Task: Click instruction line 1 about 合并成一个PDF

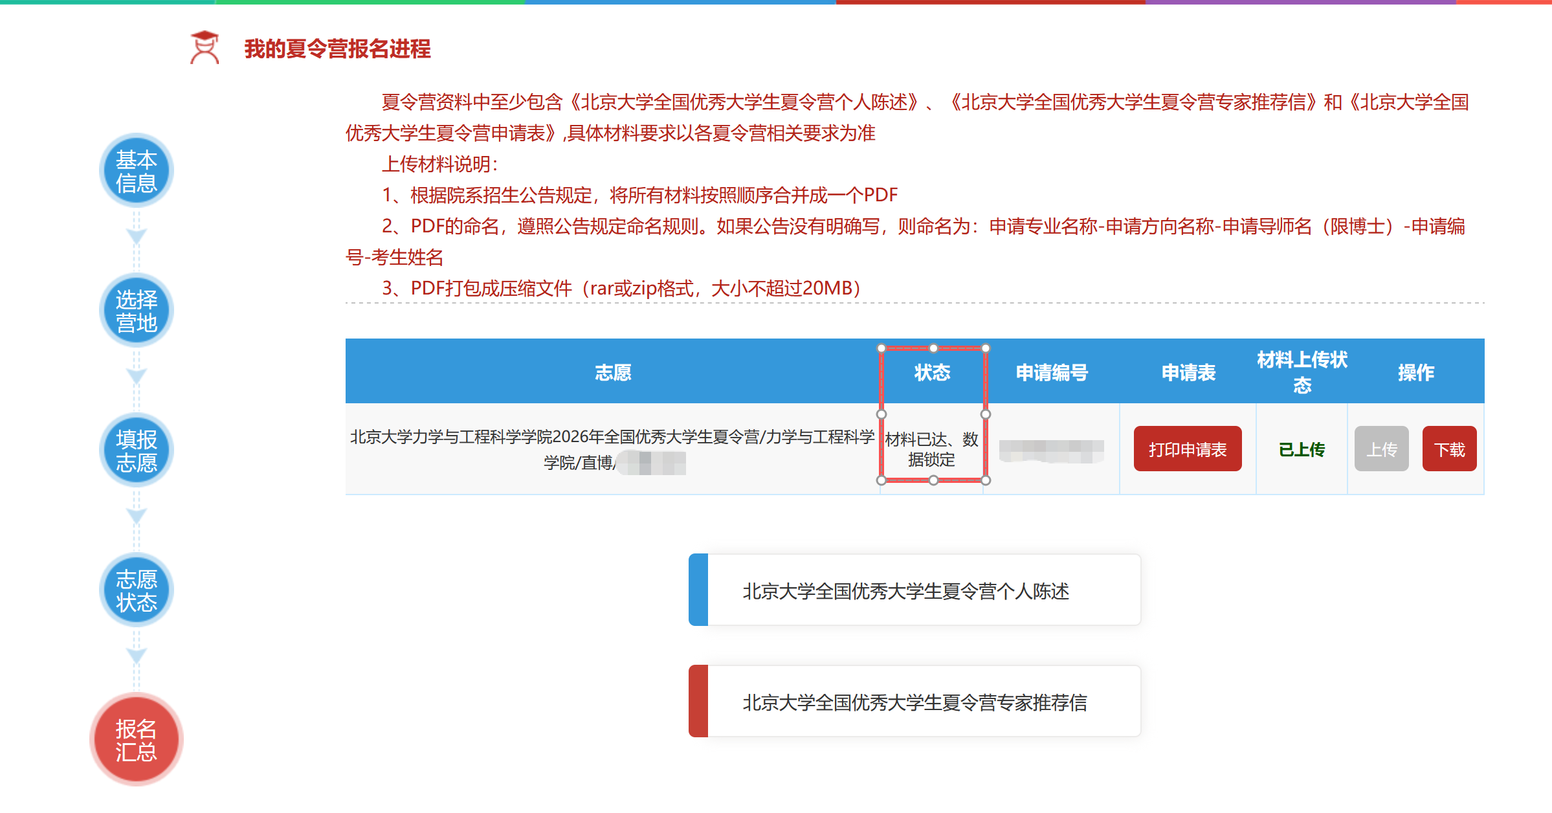Action: [639, 195]
